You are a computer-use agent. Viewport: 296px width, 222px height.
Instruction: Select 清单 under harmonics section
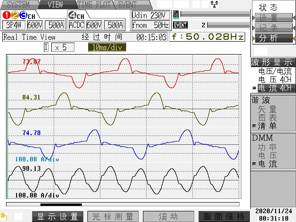coord(266,126)
